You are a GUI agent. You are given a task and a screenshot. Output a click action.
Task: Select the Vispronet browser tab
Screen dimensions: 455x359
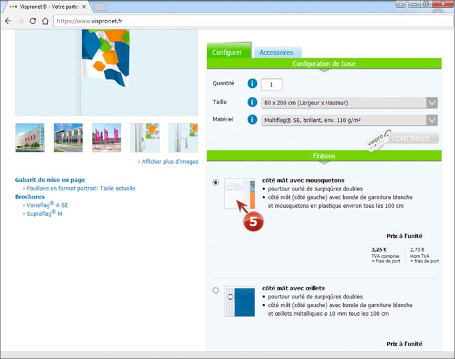(47, 7)
